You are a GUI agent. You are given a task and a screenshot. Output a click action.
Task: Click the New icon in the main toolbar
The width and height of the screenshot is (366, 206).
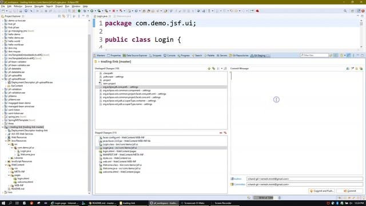point(3,11)
